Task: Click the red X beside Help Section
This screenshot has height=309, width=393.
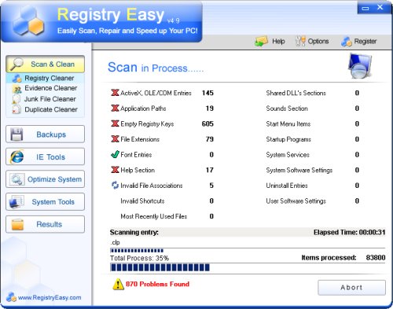Action: click(x=115, y=170)
